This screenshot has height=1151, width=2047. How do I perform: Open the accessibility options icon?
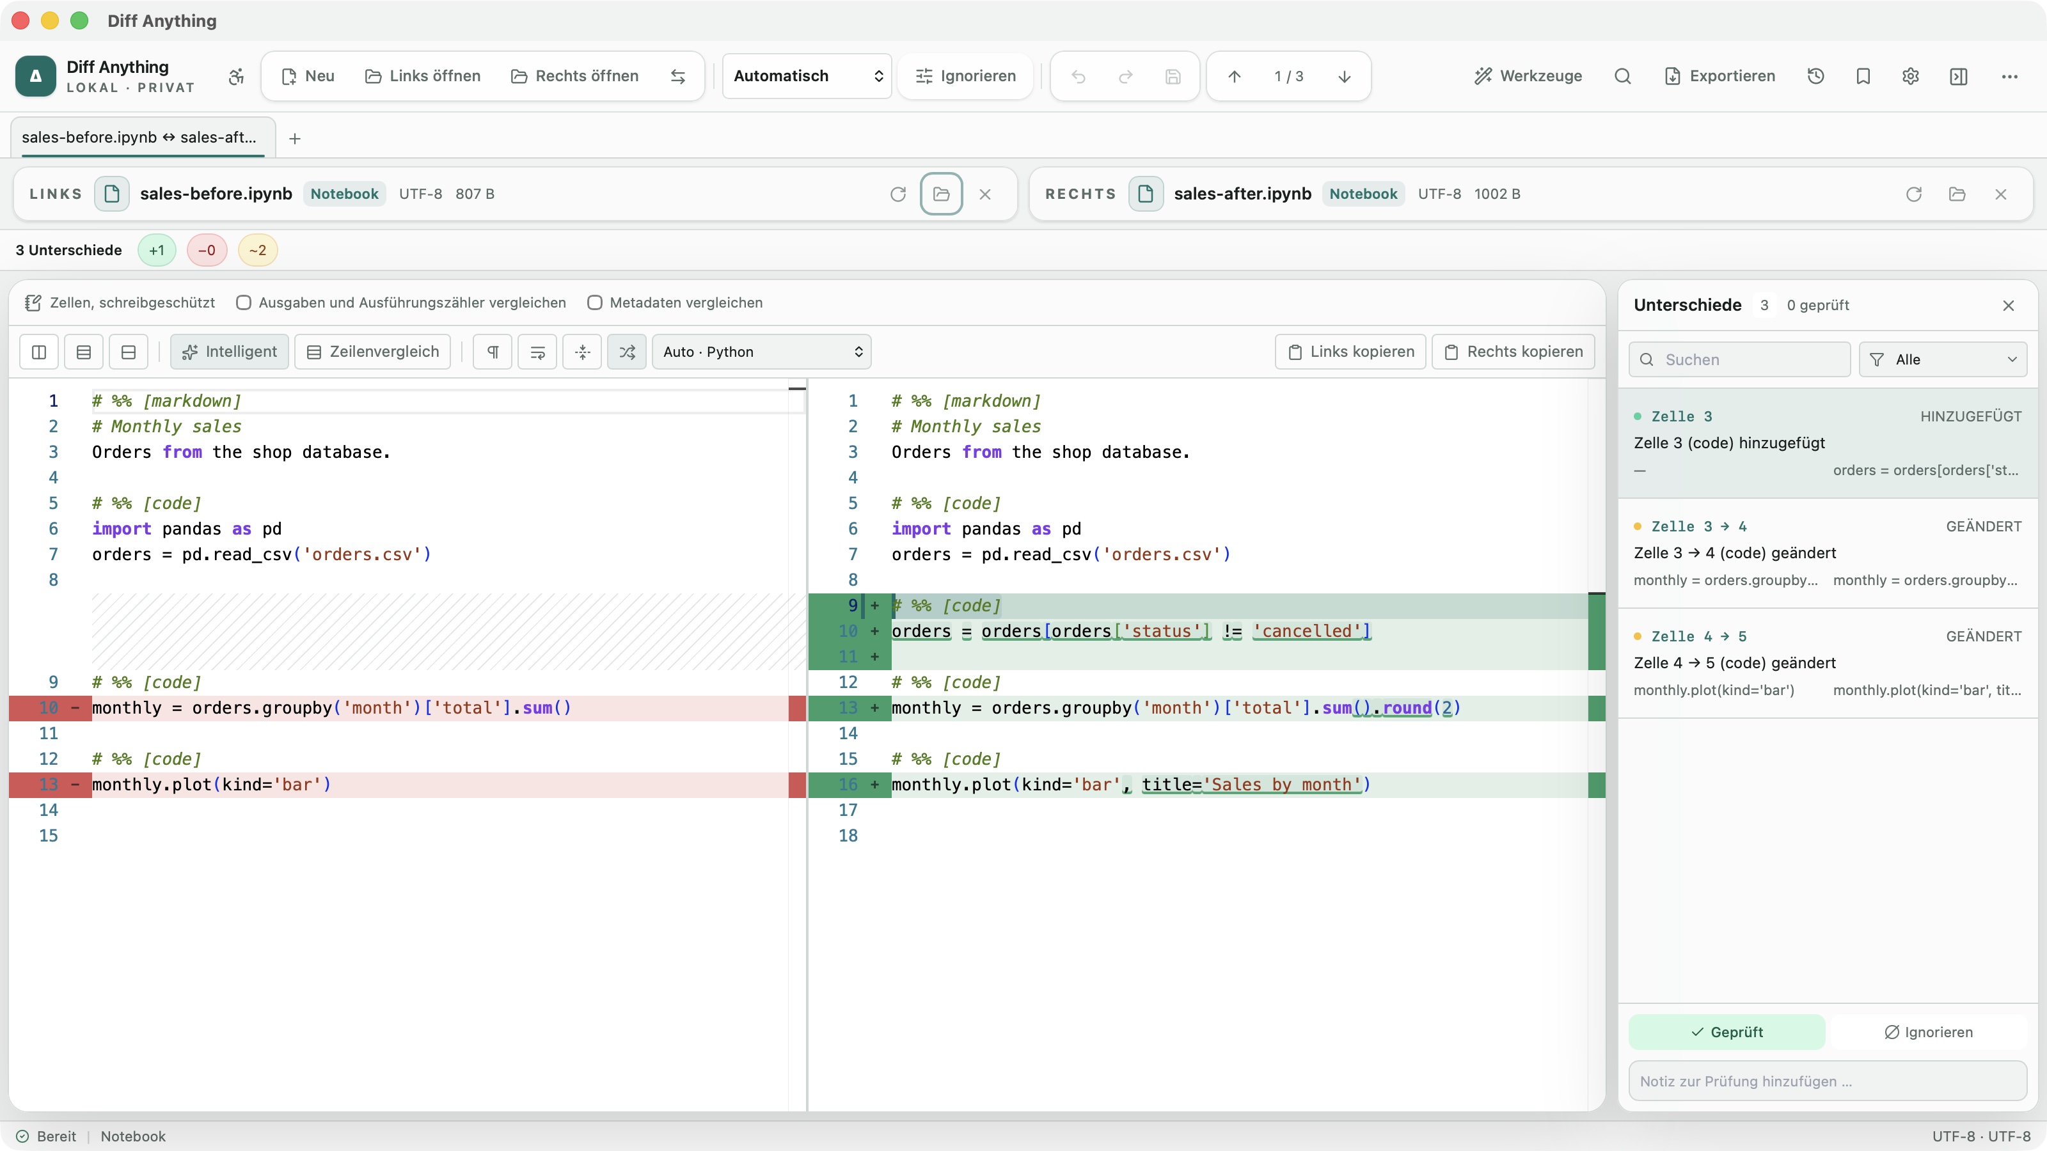(x=236, y=76)
